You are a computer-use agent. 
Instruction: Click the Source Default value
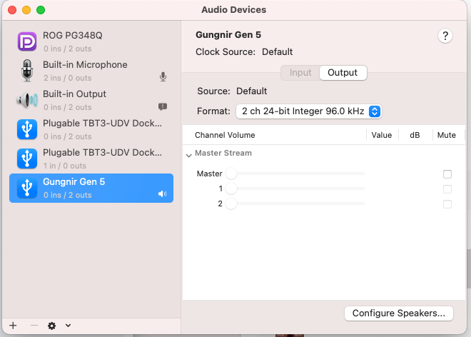(x=251, y=91)
